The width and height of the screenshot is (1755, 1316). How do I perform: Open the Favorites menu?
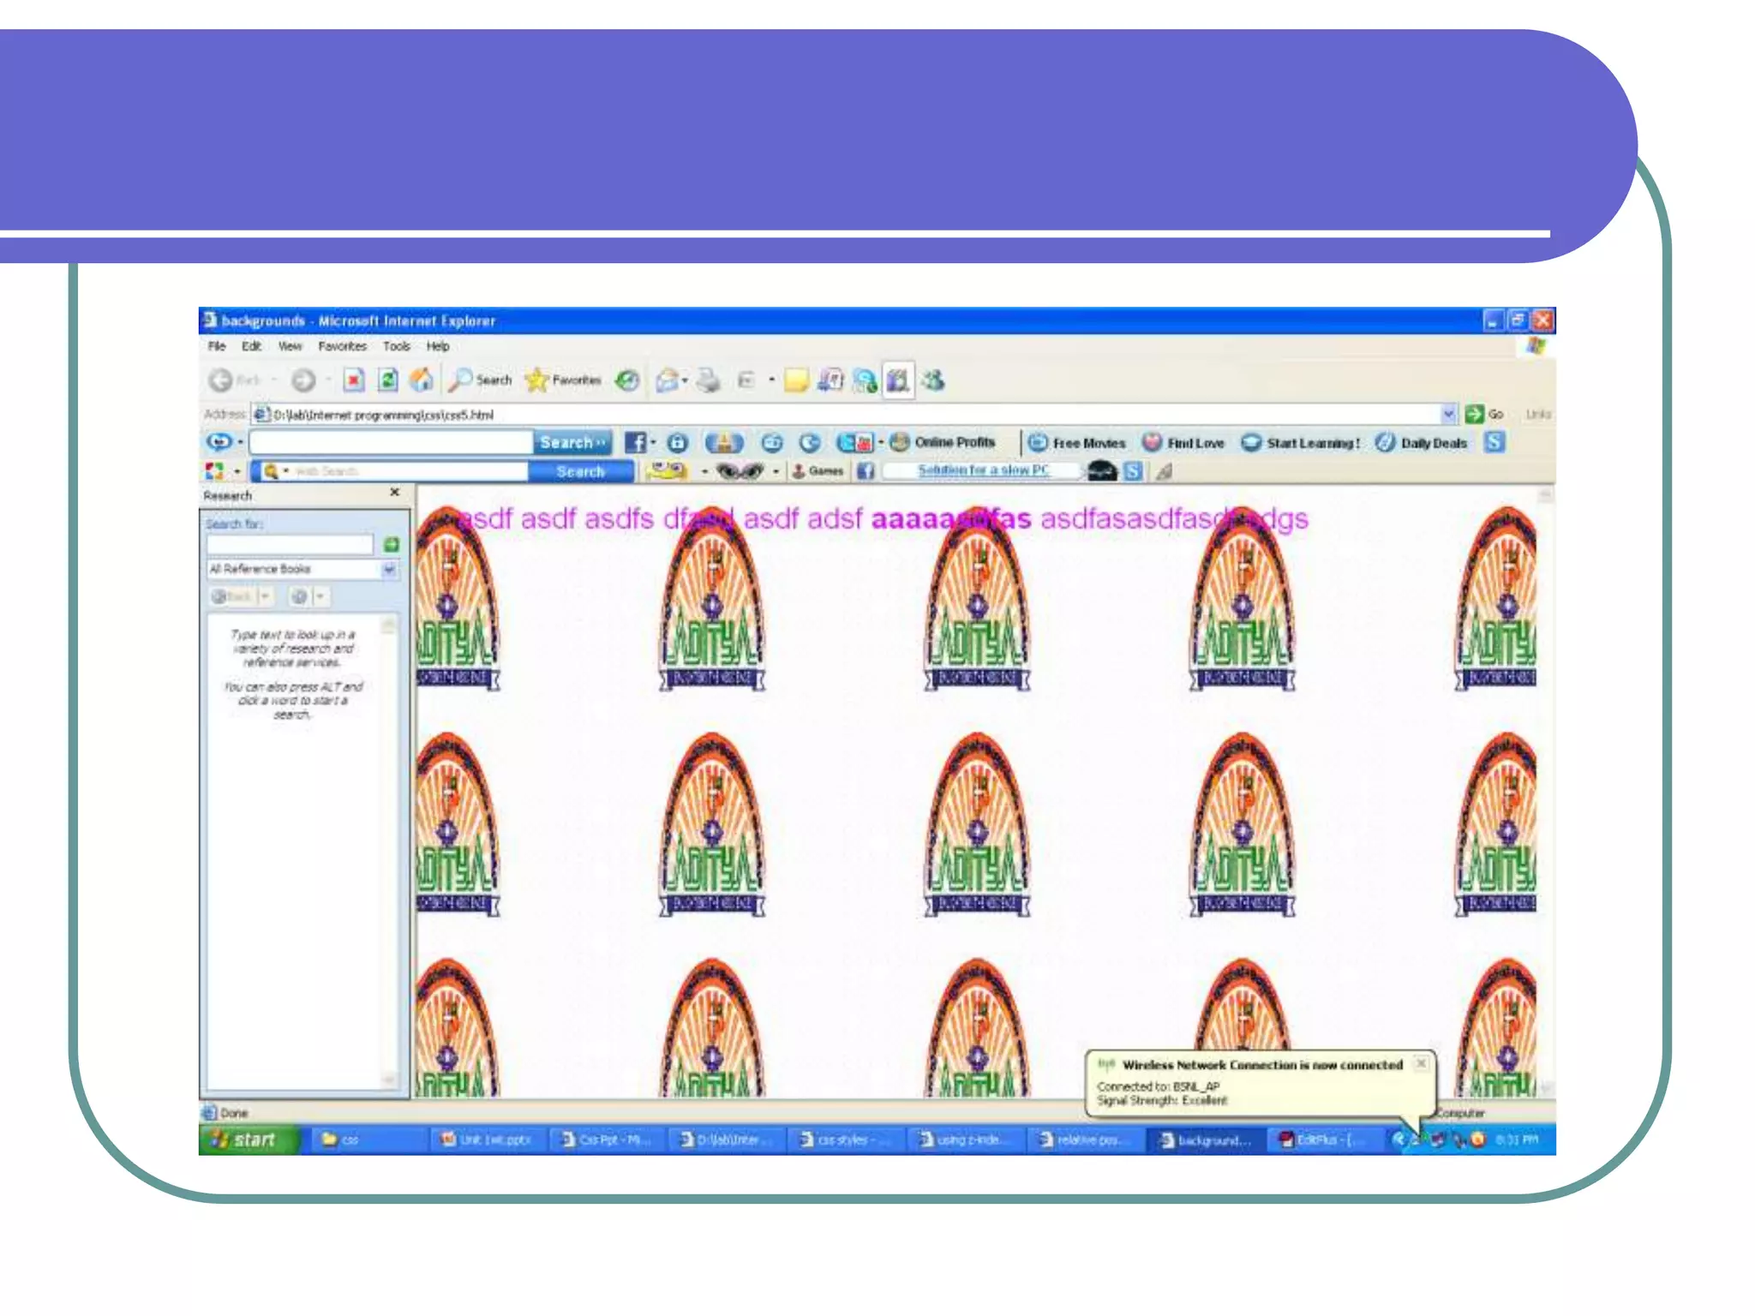click(x=342, y=346)
